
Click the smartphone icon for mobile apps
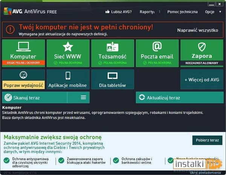tap(68, 75)
